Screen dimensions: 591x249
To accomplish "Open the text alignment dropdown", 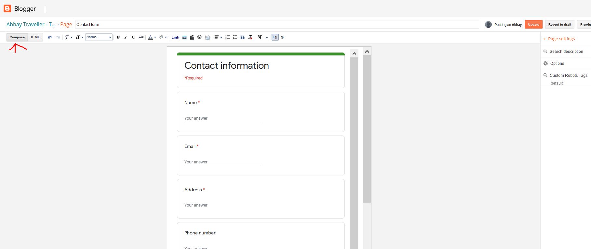I will pos(218,37).
